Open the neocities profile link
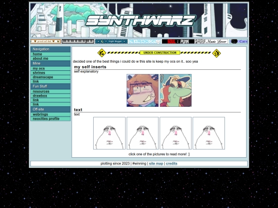Screen dimensions: 278x208 (x=50, y=119)
